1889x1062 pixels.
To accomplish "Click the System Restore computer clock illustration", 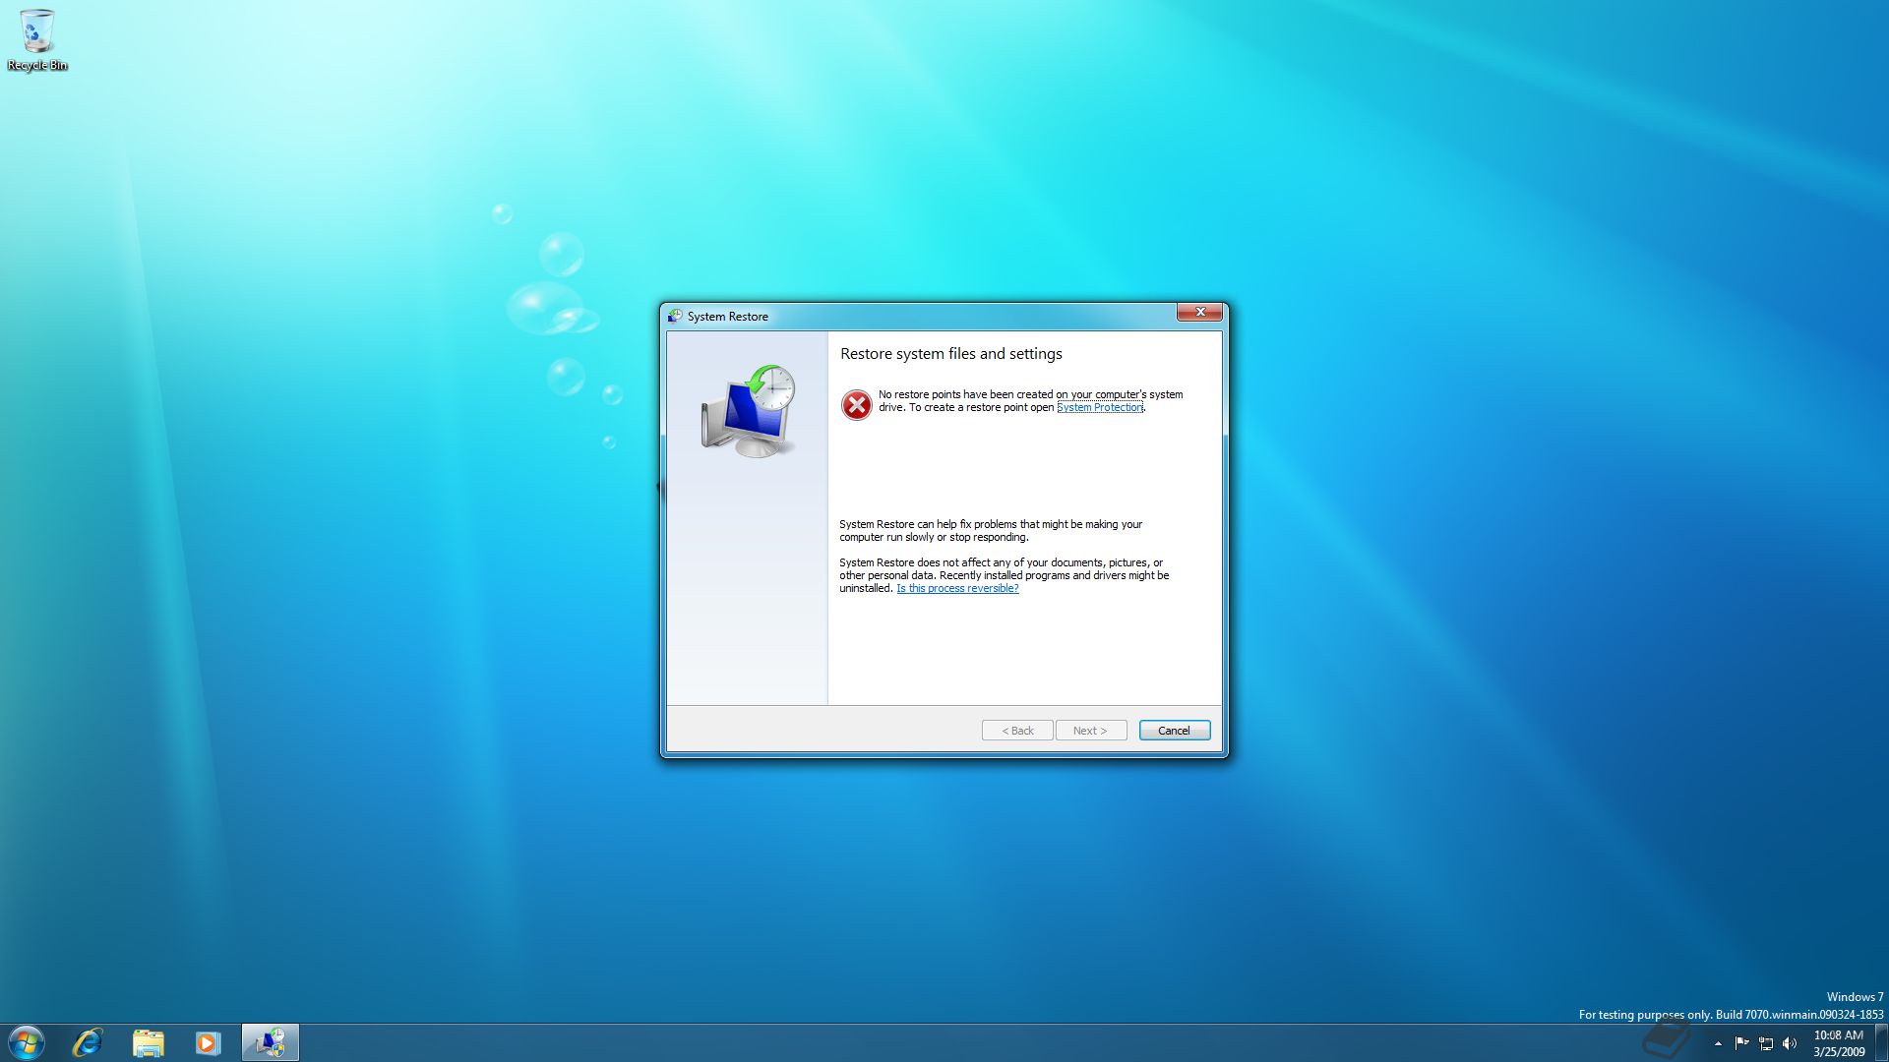I will 748,411.
